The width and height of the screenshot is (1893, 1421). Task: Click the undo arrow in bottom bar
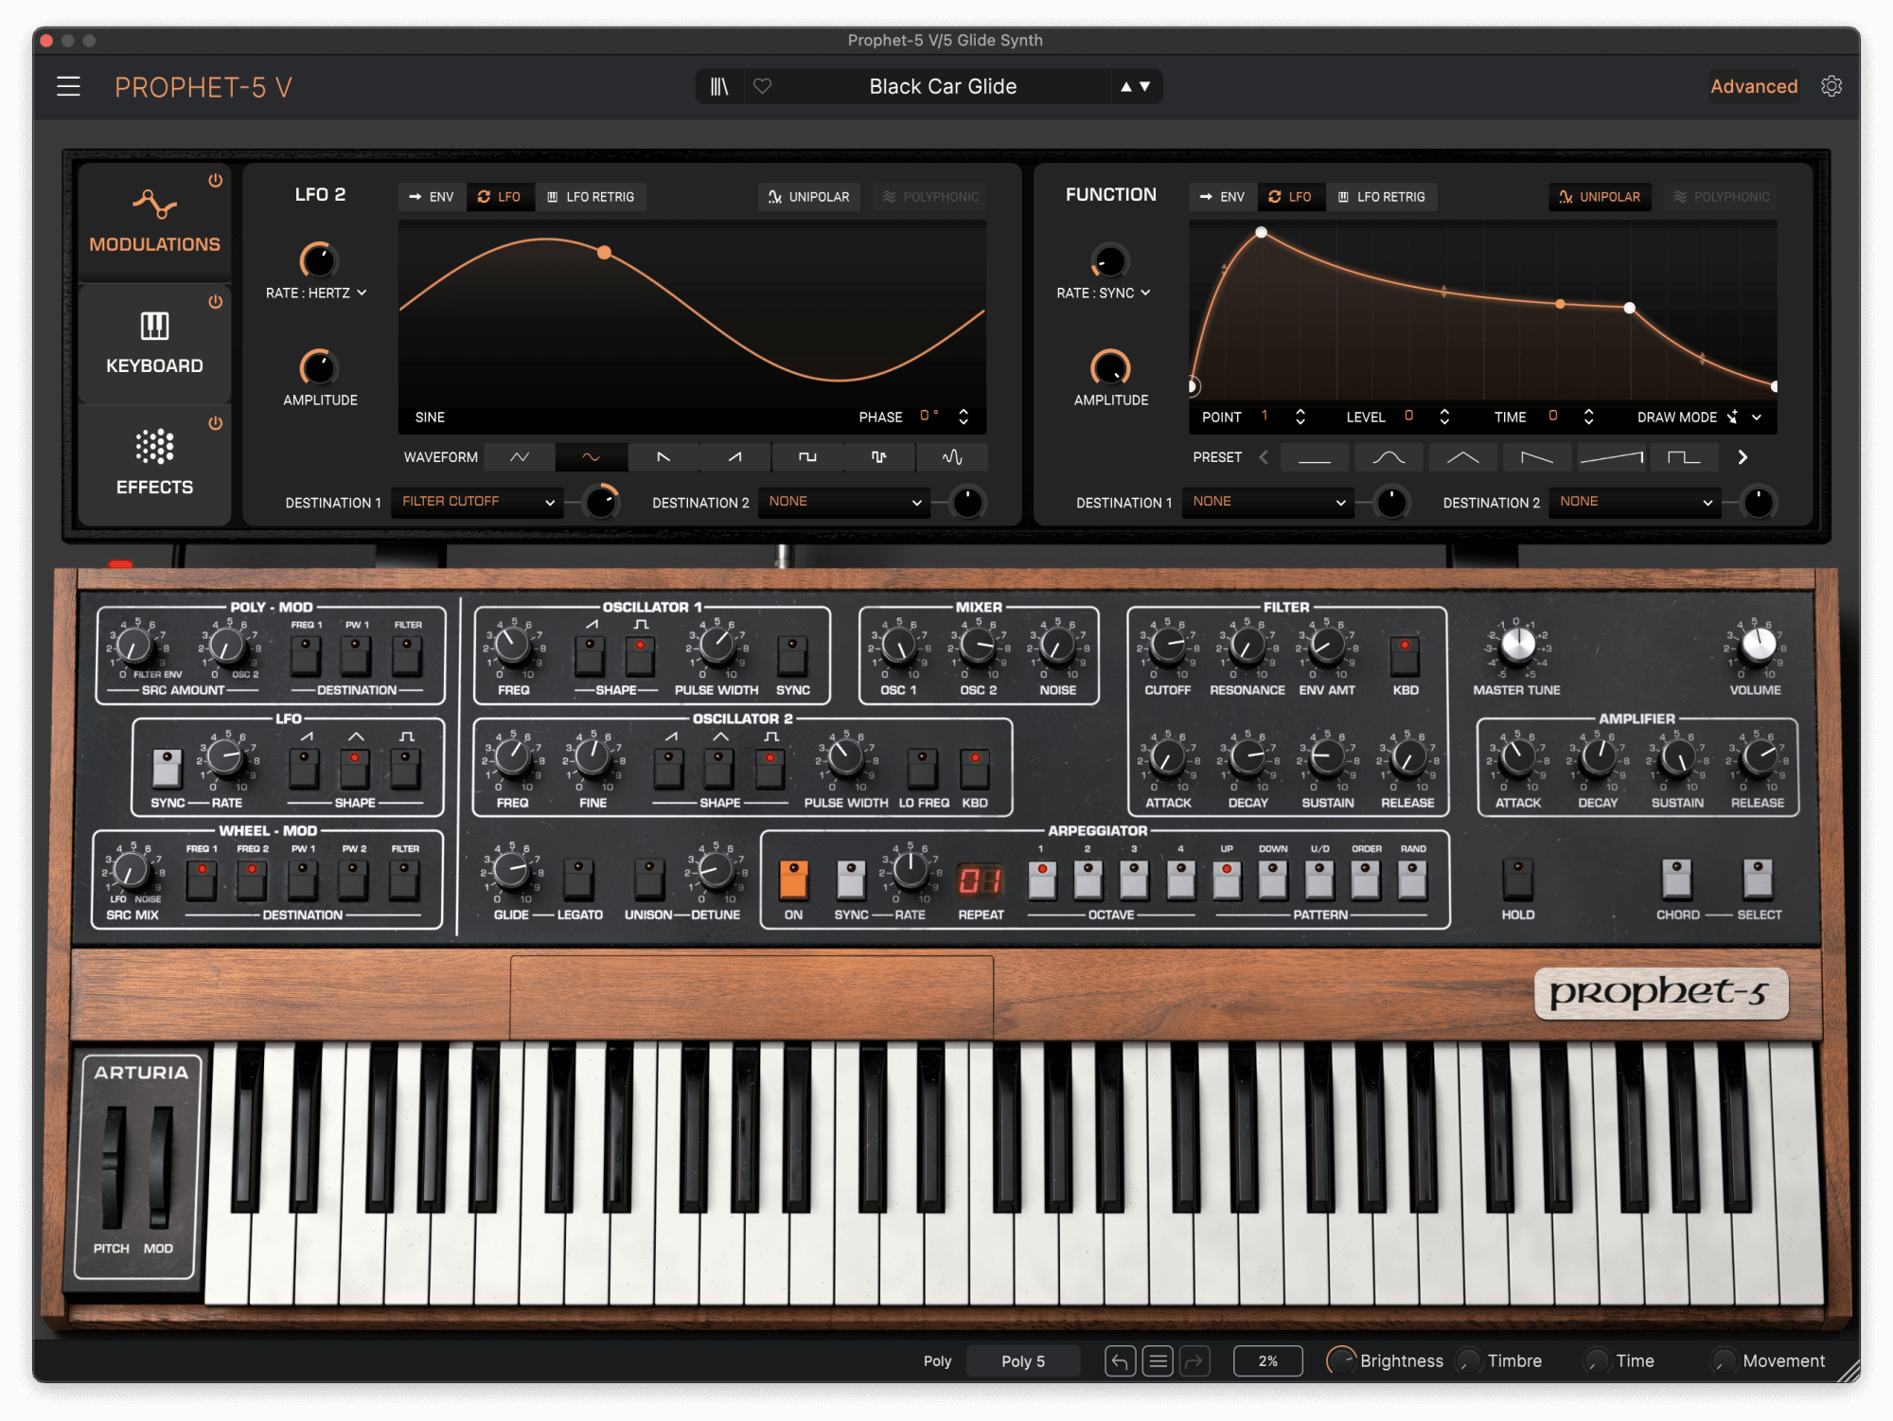pyautogui.click(x=1120, y=1361)
